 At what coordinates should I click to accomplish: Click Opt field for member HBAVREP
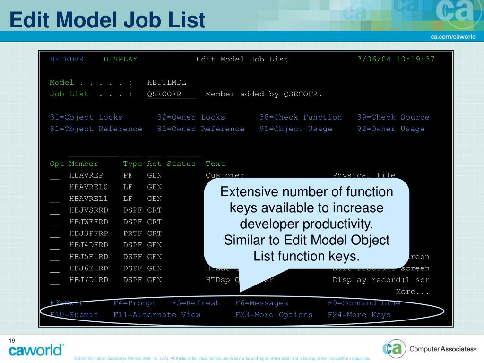(55, 176)
